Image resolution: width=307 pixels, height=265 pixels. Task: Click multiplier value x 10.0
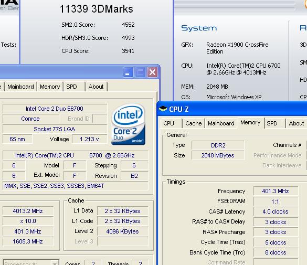[28, 221]
